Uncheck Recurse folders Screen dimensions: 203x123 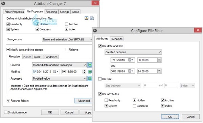tap(8, 101)
